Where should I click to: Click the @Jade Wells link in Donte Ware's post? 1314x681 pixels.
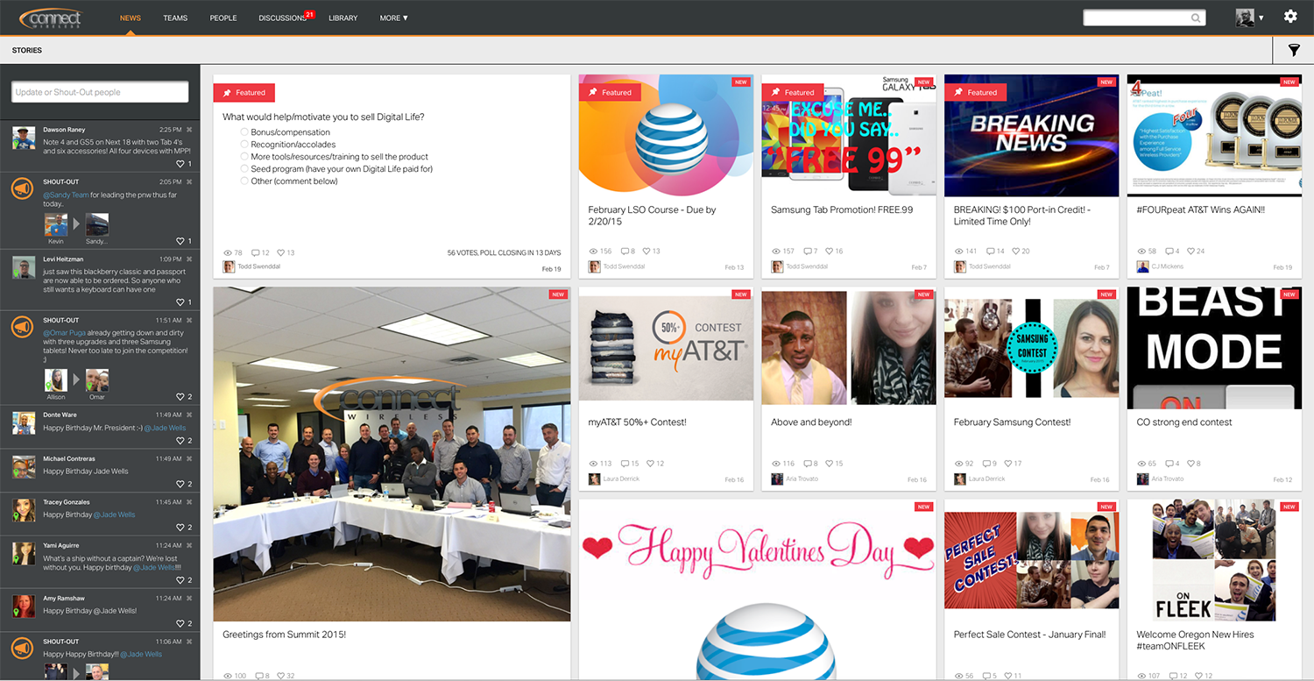[166, 428]
